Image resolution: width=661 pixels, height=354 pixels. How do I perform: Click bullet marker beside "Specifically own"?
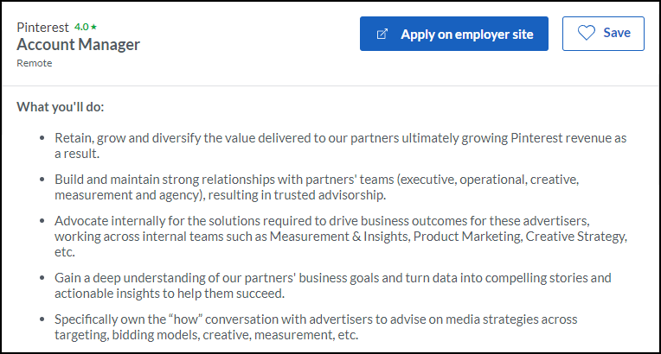click(43, 319)
